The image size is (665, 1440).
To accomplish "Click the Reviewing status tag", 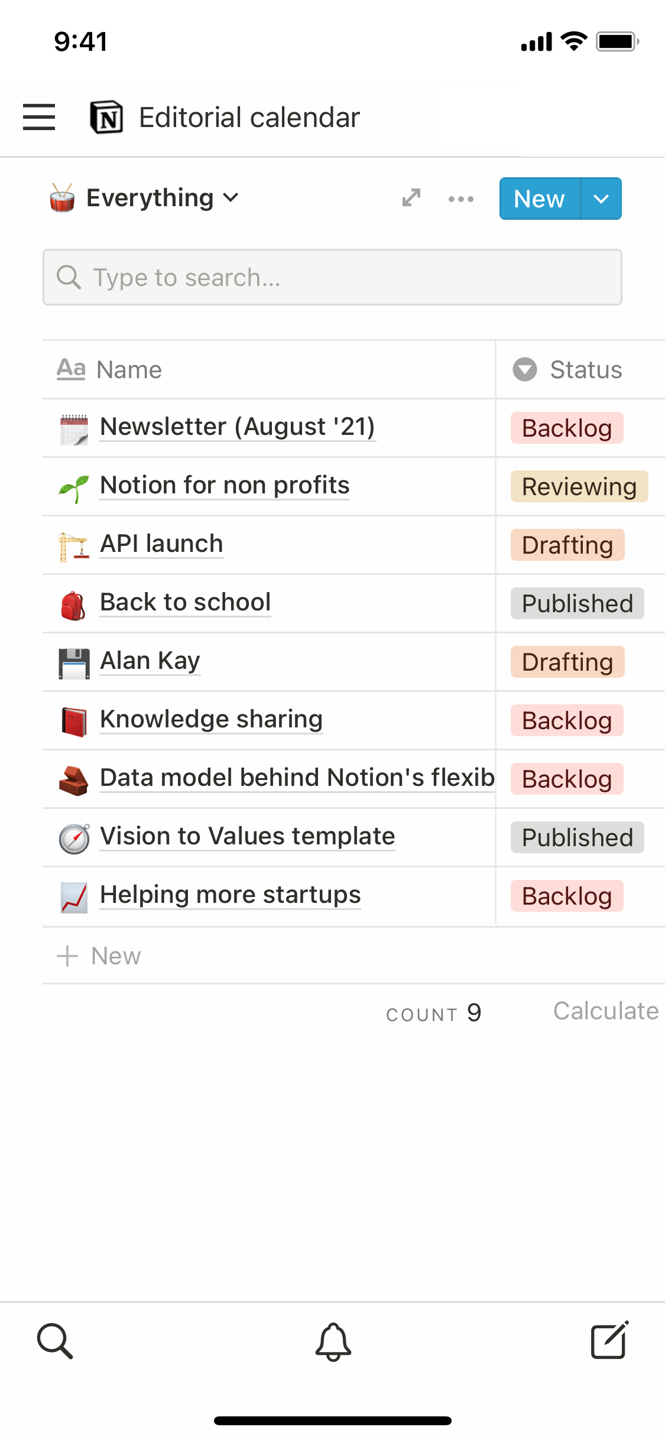I will coord(579,487).
